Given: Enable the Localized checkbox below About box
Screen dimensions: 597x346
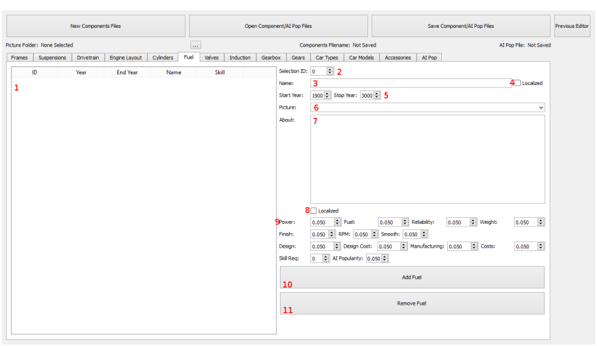Looking at the screenshot, I should click(x=314, y=211).
